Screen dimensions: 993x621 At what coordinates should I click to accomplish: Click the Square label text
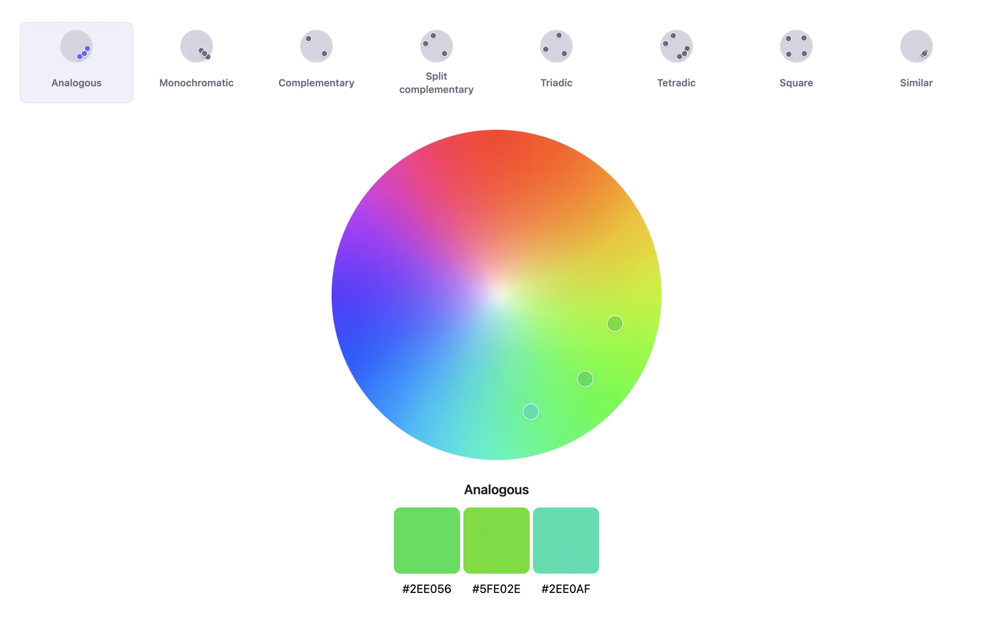(796, 82)
